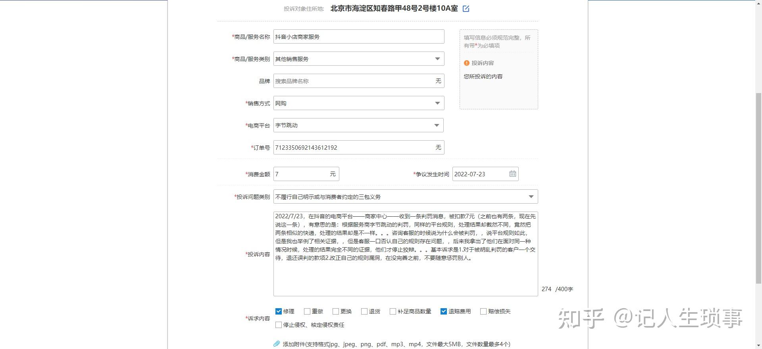
Task: Check the 退货 checkbox
Action: 364,311
